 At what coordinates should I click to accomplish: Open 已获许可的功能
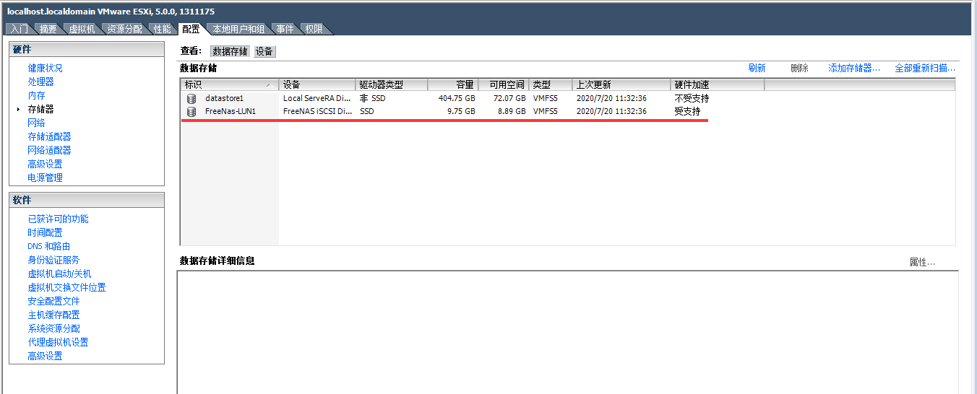[x=58, y=219]
